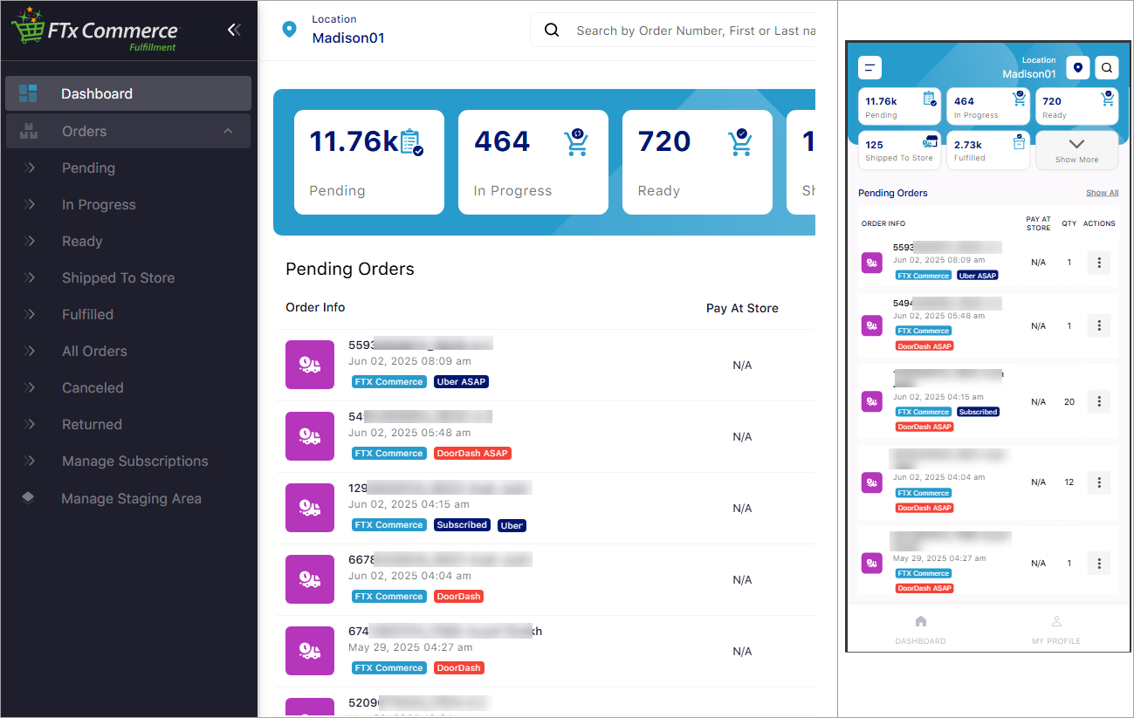Screen dimensions: 1134x718
Task: Open the actions menu for mobile quantity 12 order
Action: (1098, 482)
